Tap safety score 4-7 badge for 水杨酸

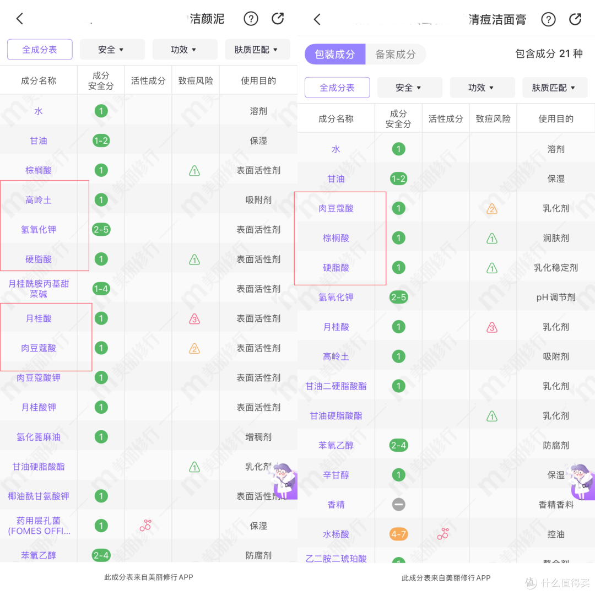[398, 534]
